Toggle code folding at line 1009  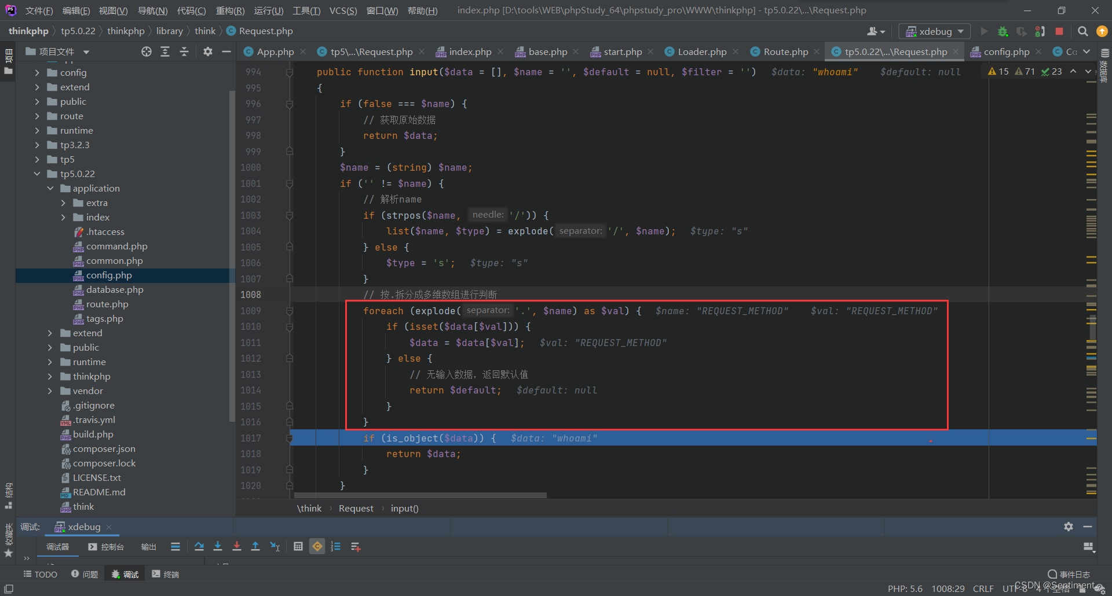point(290,311)
